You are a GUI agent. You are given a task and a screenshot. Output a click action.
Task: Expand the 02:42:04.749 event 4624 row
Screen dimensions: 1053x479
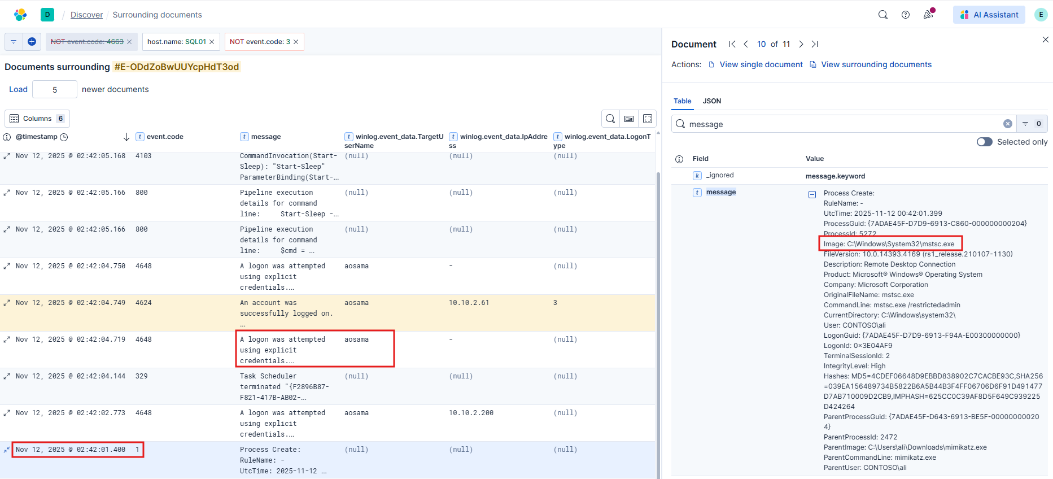pyautogui.click(x=7, y=303)
